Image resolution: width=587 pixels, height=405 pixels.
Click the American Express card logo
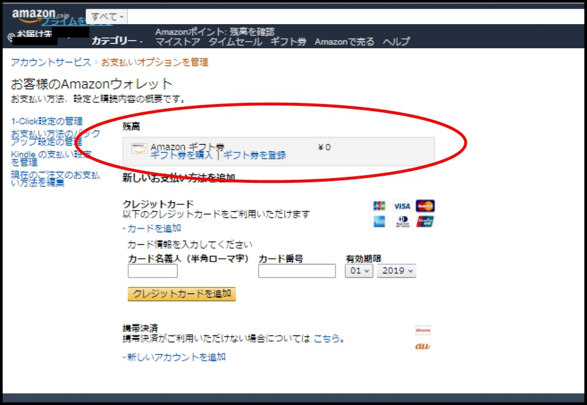379,221
